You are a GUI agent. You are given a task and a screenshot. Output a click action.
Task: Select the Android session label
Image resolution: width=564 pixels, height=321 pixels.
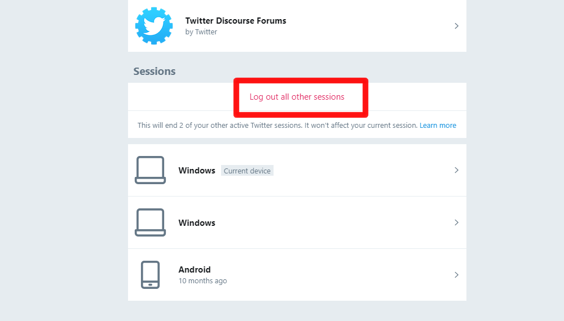click(195, 270)
